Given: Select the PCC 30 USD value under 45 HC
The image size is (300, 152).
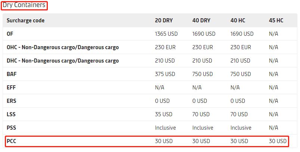Looking at the screenshot, I should coord(278,141).
